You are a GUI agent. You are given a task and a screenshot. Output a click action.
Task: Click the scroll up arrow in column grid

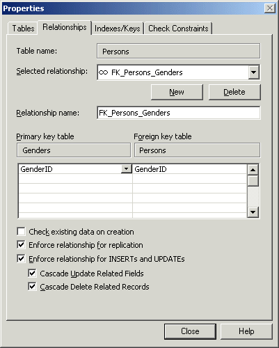253,170
